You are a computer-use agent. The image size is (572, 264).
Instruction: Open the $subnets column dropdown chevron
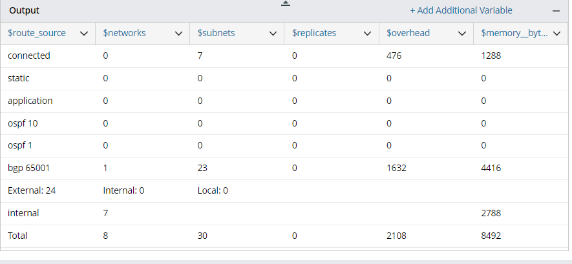point(273,34)
